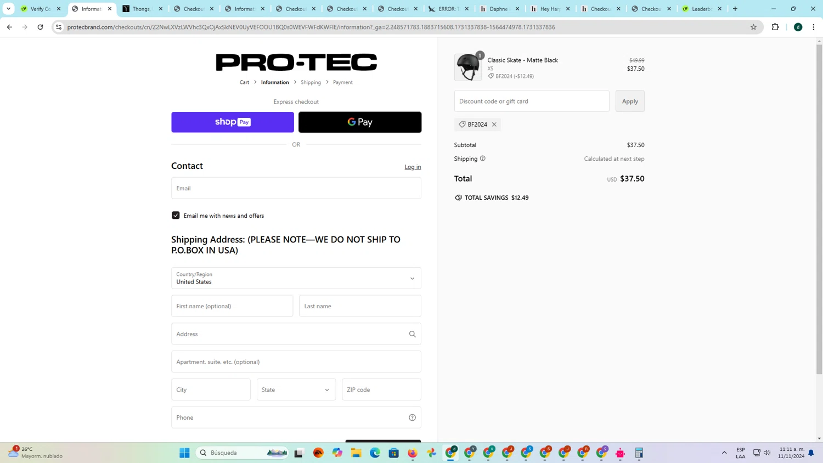The height and width of the screenshot is (463, 823).
Task: Open the Chrome three-dot menu
Action: point(814,27)
